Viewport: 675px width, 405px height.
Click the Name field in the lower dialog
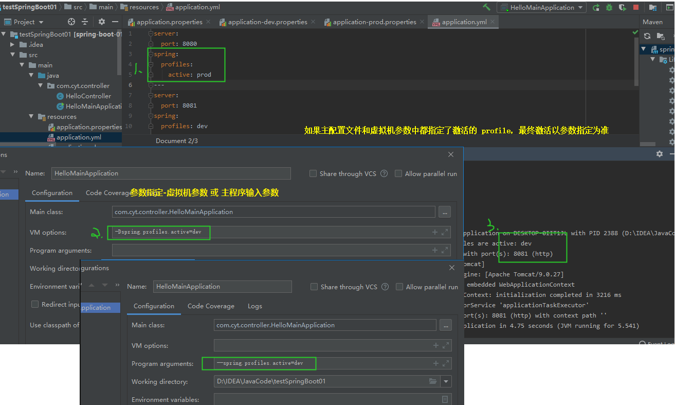(222, 287)
